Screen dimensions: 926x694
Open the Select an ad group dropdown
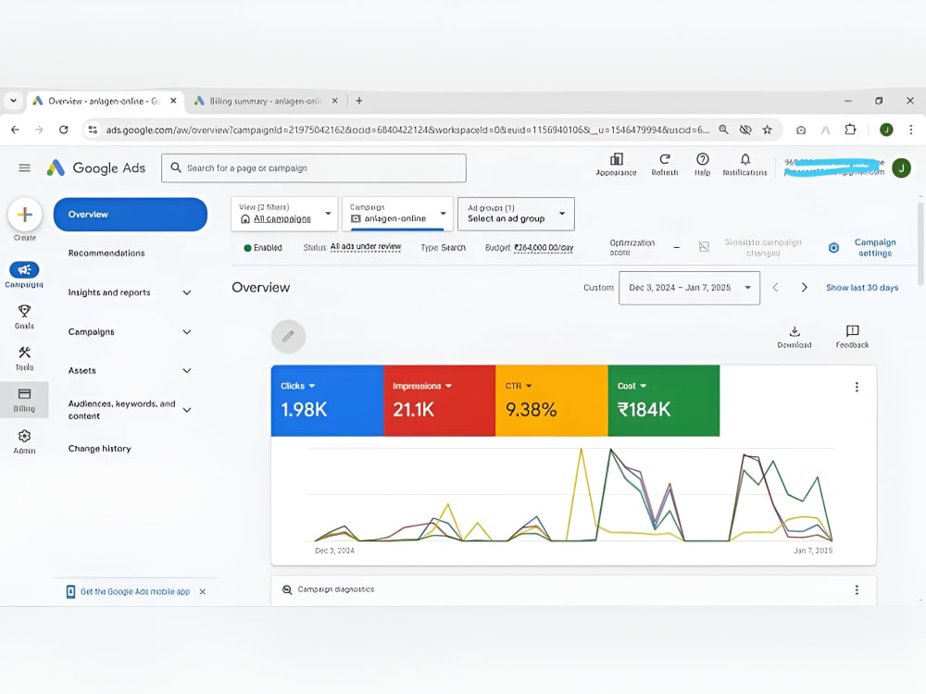click(x=516, y=214)
